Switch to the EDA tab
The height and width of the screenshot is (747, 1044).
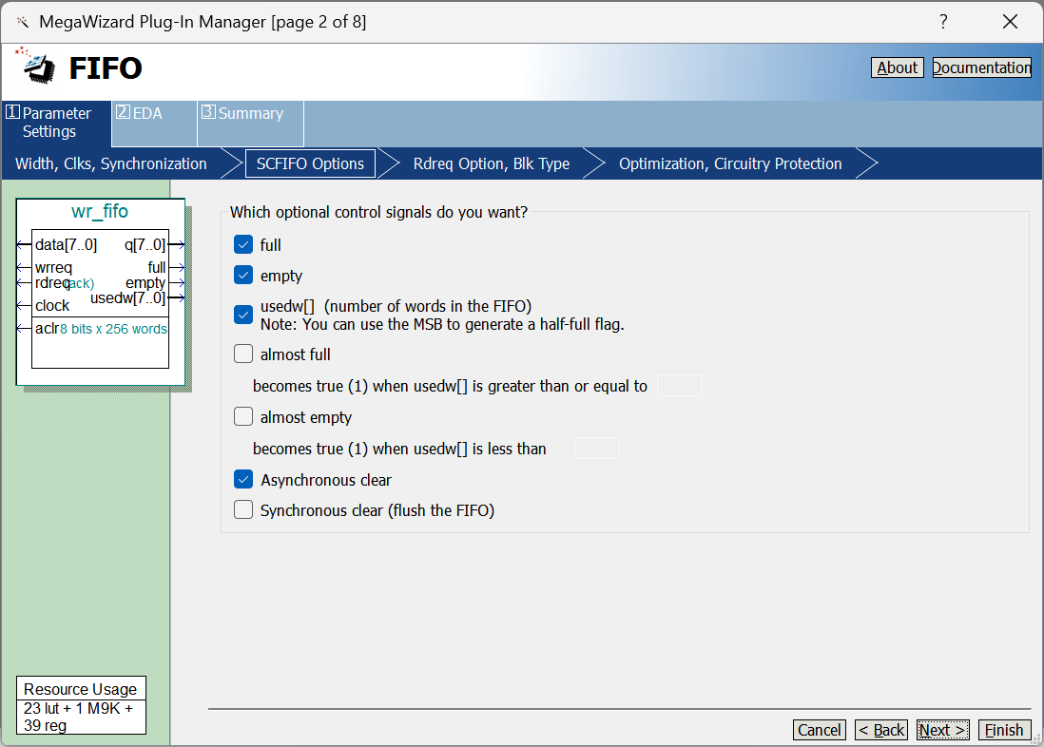click(154, 124)
